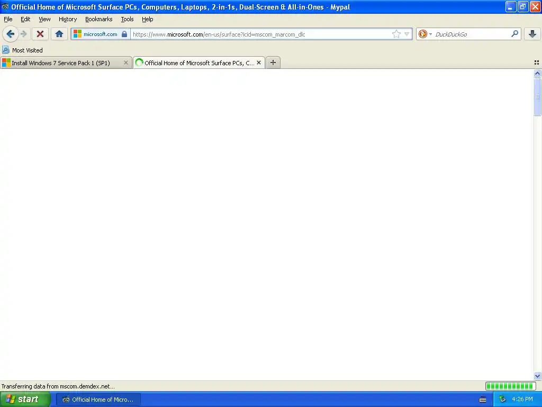Click status text 'Transferring data from mscom.demdex.net'

click(x=58, y=386)
